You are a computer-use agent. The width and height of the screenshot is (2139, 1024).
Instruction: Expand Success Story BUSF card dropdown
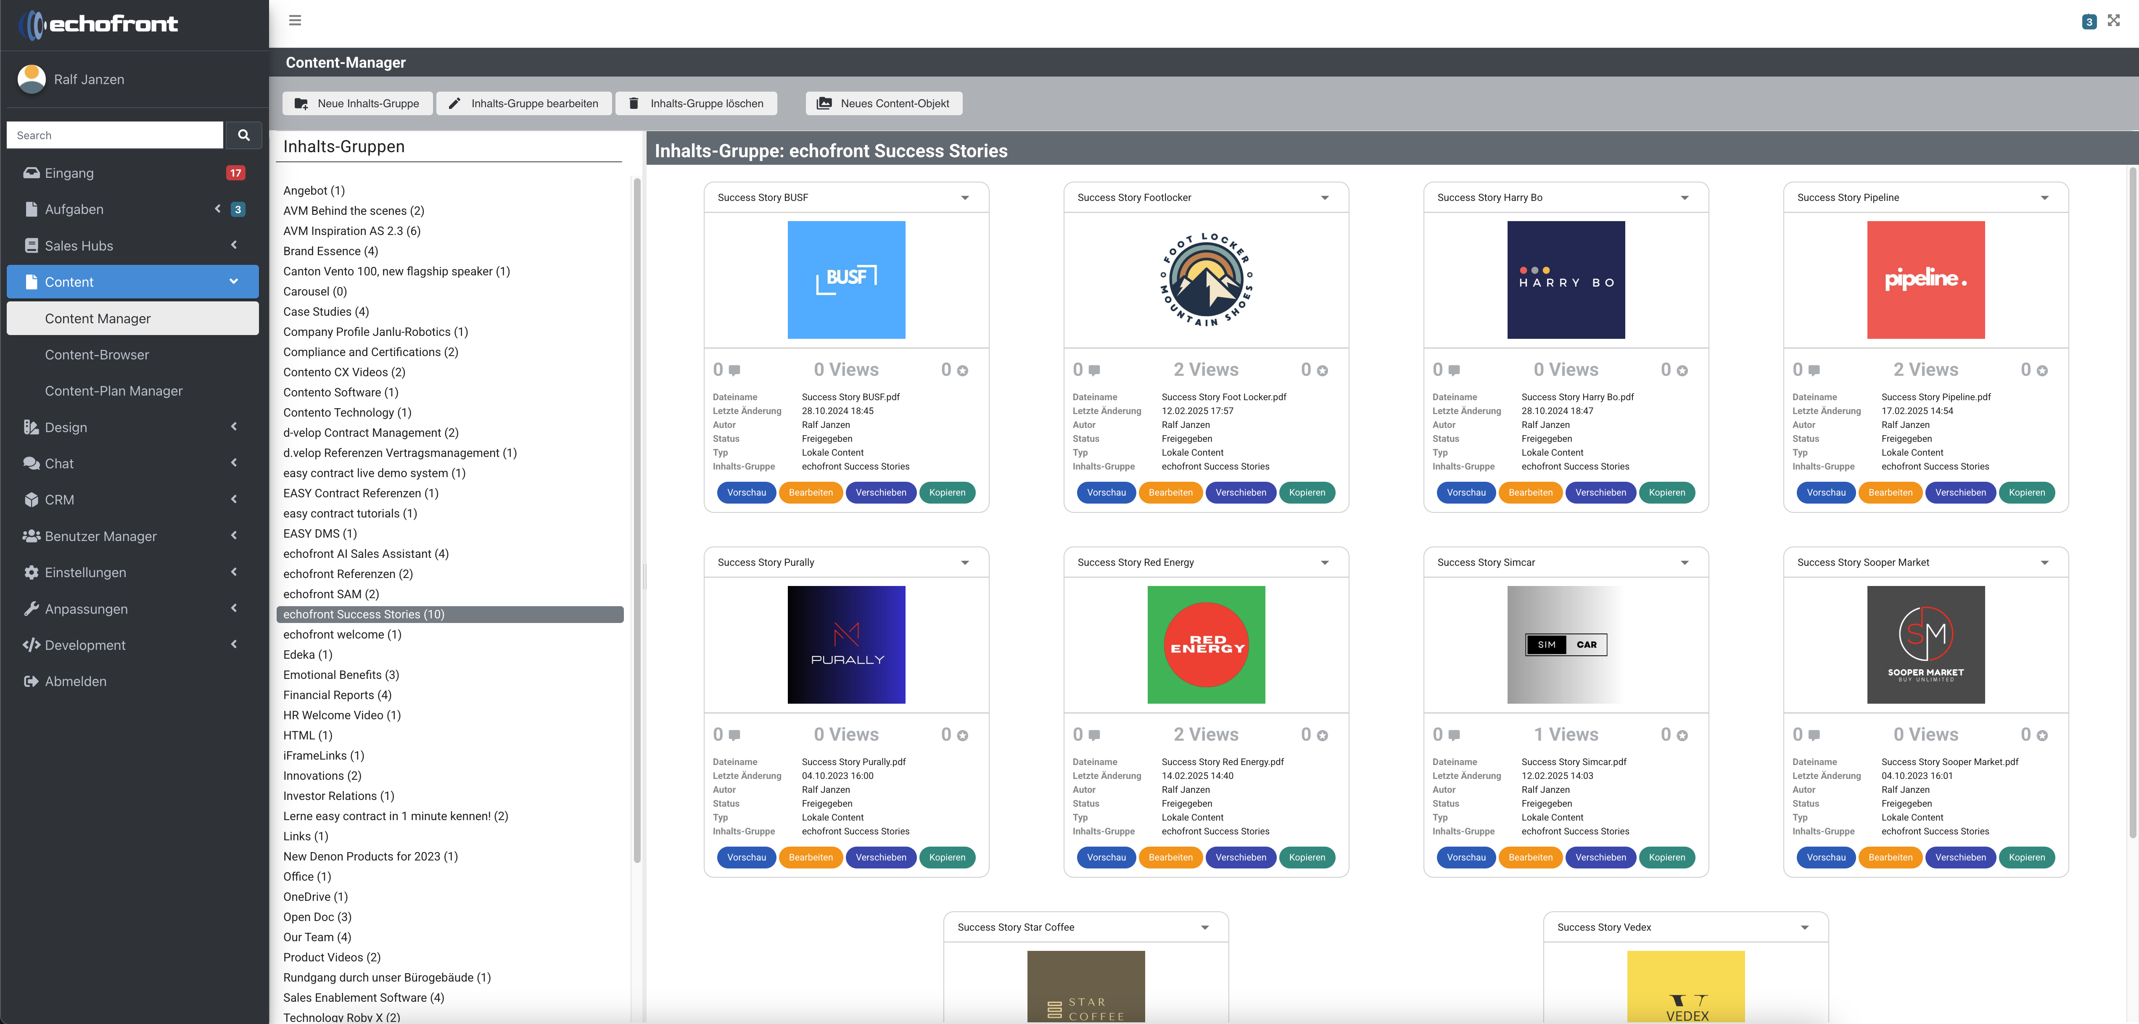click(x=965, y=198)
